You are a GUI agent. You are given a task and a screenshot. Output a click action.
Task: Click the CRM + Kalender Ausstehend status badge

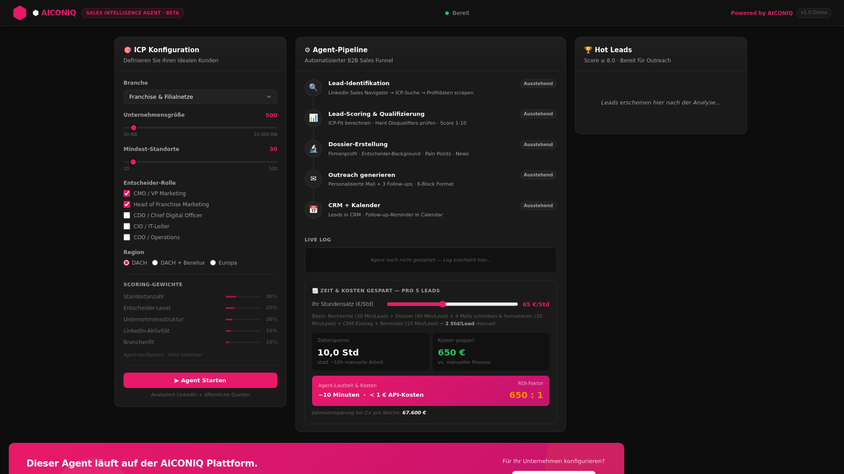(538, 206)
